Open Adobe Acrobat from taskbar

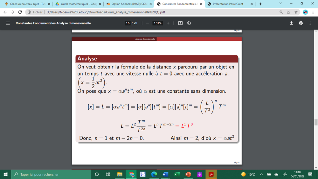coord(211,174)
